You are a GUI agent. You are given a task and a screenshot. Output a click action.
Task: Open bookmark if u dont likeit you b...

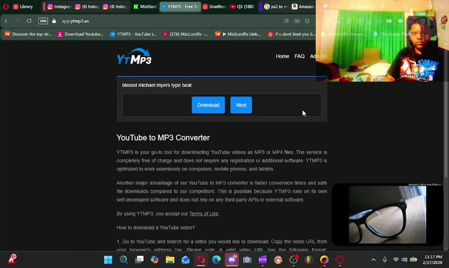tap(292, 34)
